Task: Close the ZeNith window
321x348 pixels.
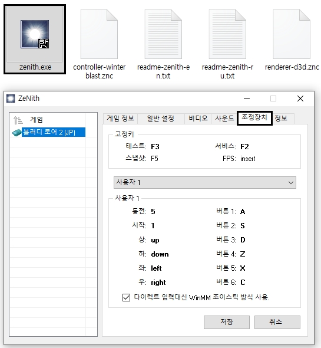Action: [300, 99]
